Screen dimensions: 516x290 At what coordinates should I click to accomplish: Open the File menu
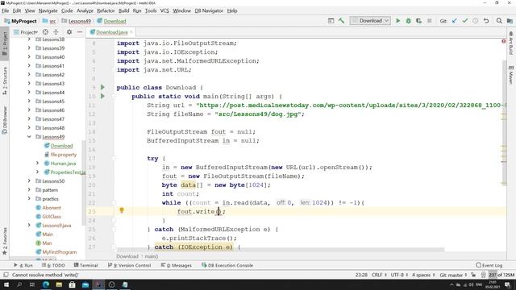[6, 10]
